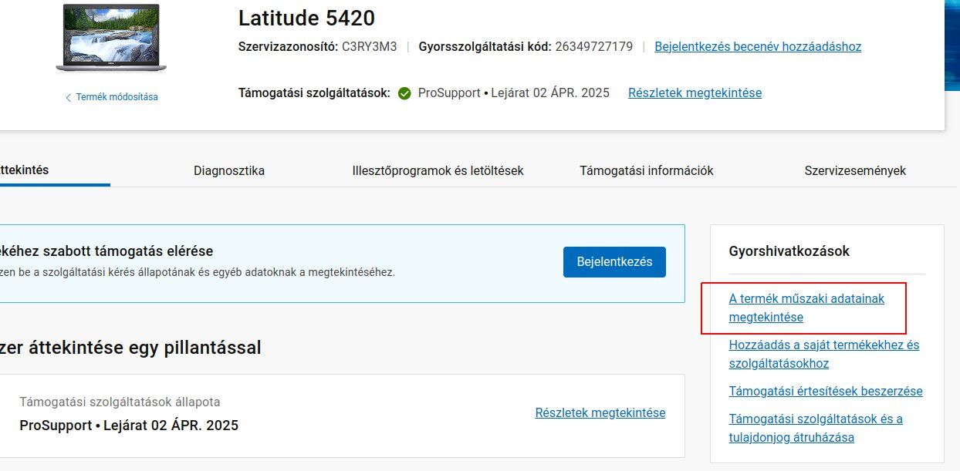Switch to the Diagnosztika tab
The height and width of the screenshot is (471, 960).
pyautogui.click(x=229, y=170)
